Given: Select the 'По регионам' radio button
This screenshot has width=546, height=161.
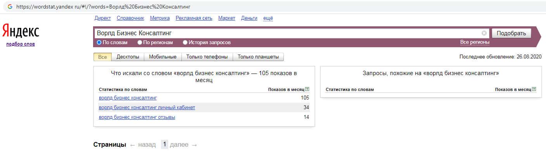Looking at the screenshot, I should (x=140, y=43).
